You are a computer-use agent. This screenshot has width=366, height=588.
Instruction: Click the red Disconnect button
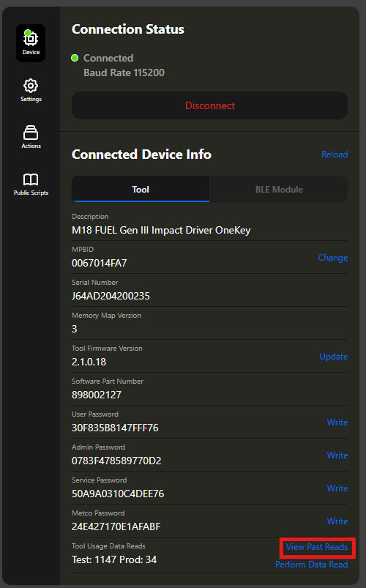click(209, 105)
